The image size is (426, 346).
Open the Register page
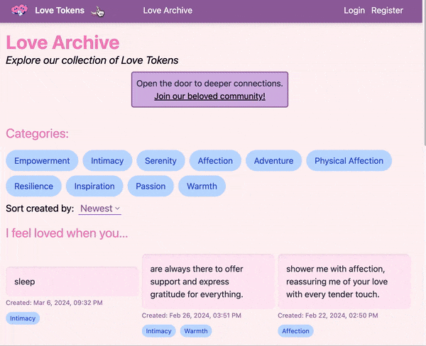point(387,11)
